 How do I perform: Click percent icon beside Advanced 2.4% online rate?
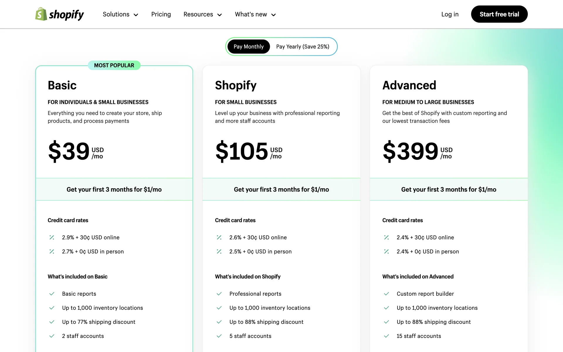(386, 237)
